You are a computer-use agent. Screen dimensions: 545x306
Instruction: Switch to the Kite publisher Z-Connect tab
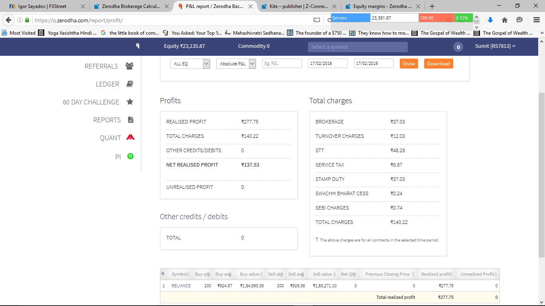[299, 6]
